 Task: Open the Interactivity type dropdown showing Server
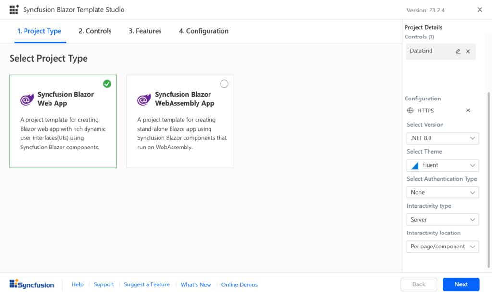[443, 219]
